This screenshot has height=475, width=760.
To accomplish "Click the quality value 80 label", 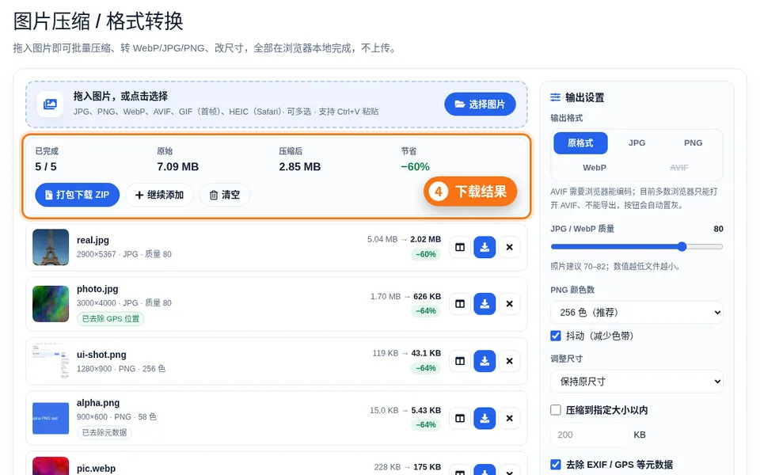I will pos(718,229).
